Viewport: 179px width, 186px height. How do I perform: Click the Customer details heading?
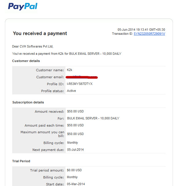tap(26, 61)
